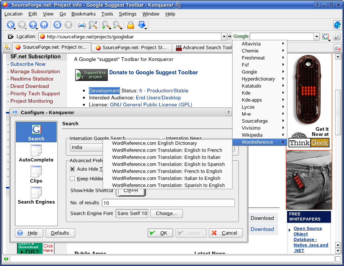Click the Open Source Object Database whitepaper link

(x=311, y=239)
